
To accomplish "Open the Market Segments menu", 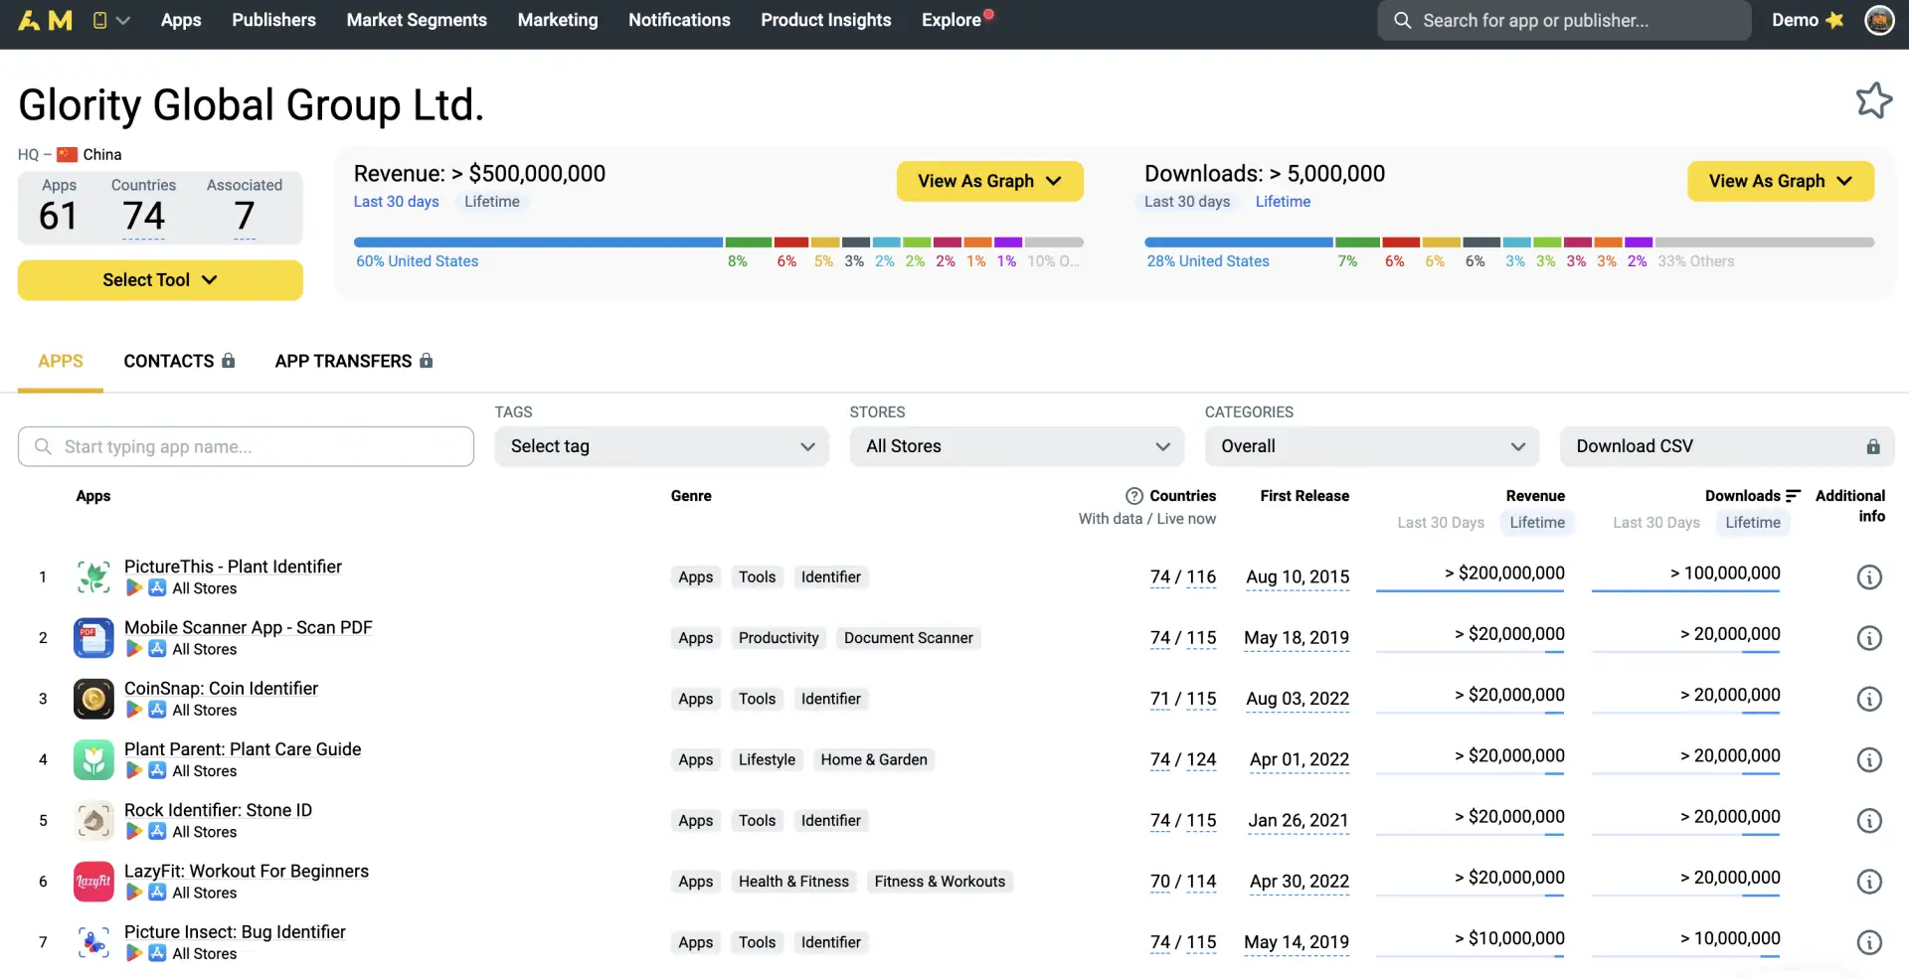I will 417,20.
